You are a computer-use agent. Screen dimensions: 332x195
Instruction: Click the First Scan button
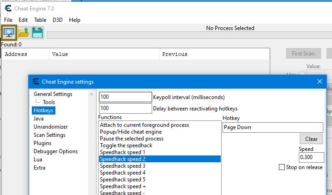click(303, 54)
